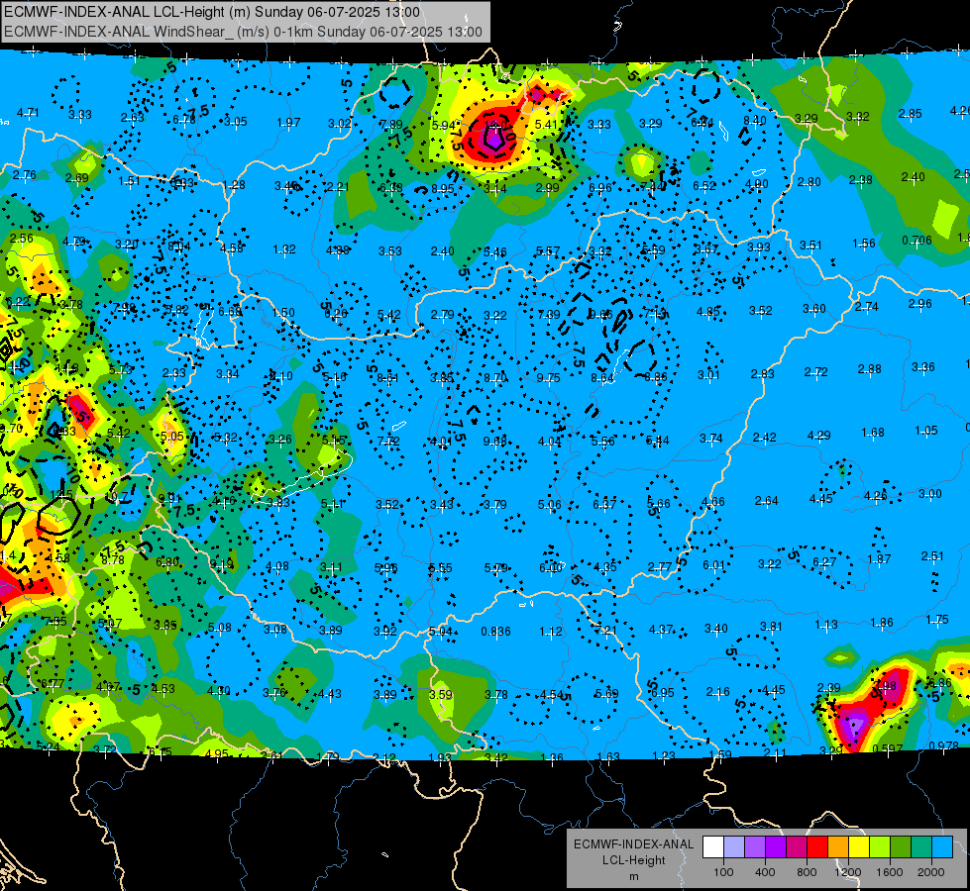This screenshot has width=970, height=891.
Task: Click legend label "ECMWF-INDEX-ANAL"
Action: (x=633, y=844)
